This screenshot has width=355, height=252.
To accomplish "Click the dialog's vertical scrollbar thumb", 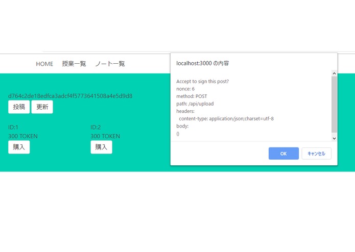I will 334,105.
